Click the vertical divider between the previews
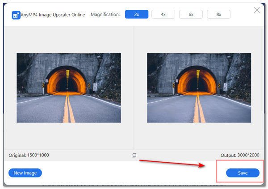This screenshot has width=268, height=189. [x=134, y=89]
